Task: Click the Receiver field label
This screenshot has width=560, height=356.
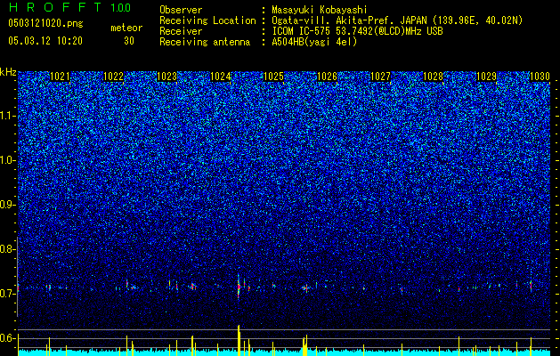Action: (x=181, y=31)
